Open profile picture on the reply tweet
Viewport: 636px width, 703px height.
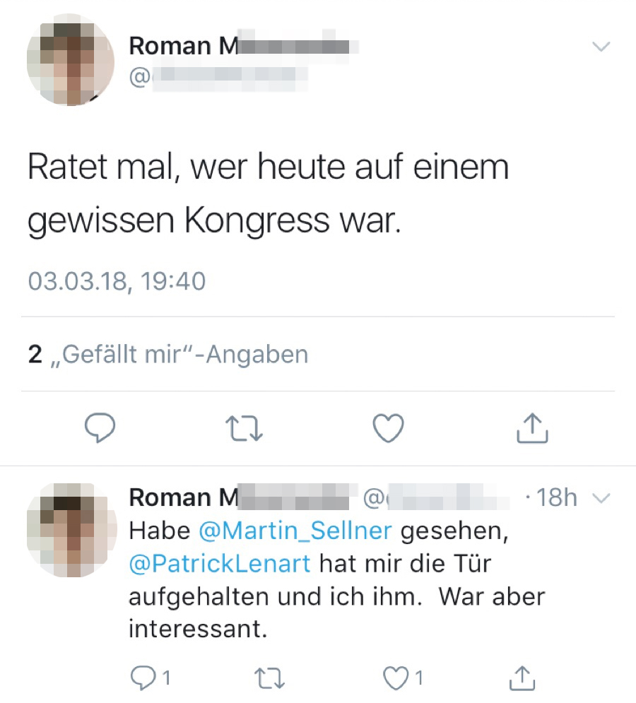tap(72, 530)
